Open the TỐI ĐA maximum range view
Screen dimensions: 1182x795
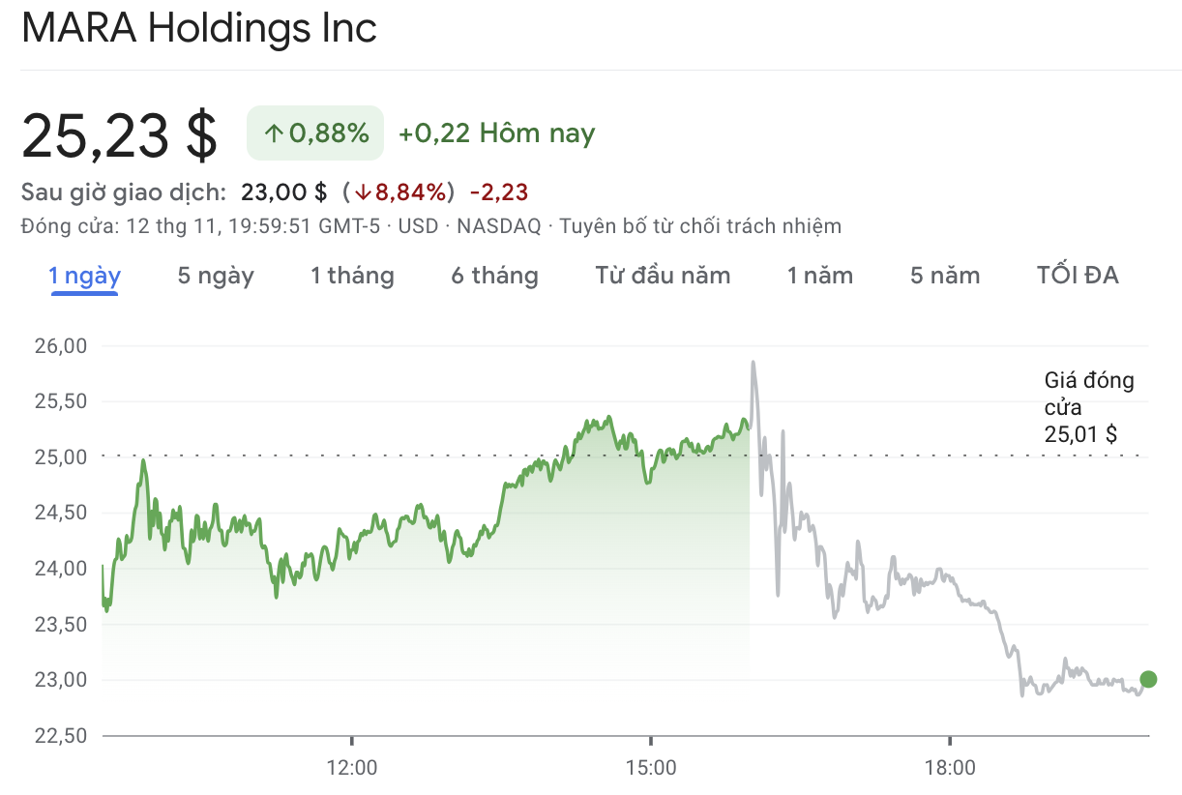pyautogui.click(x=1077, y=276)
